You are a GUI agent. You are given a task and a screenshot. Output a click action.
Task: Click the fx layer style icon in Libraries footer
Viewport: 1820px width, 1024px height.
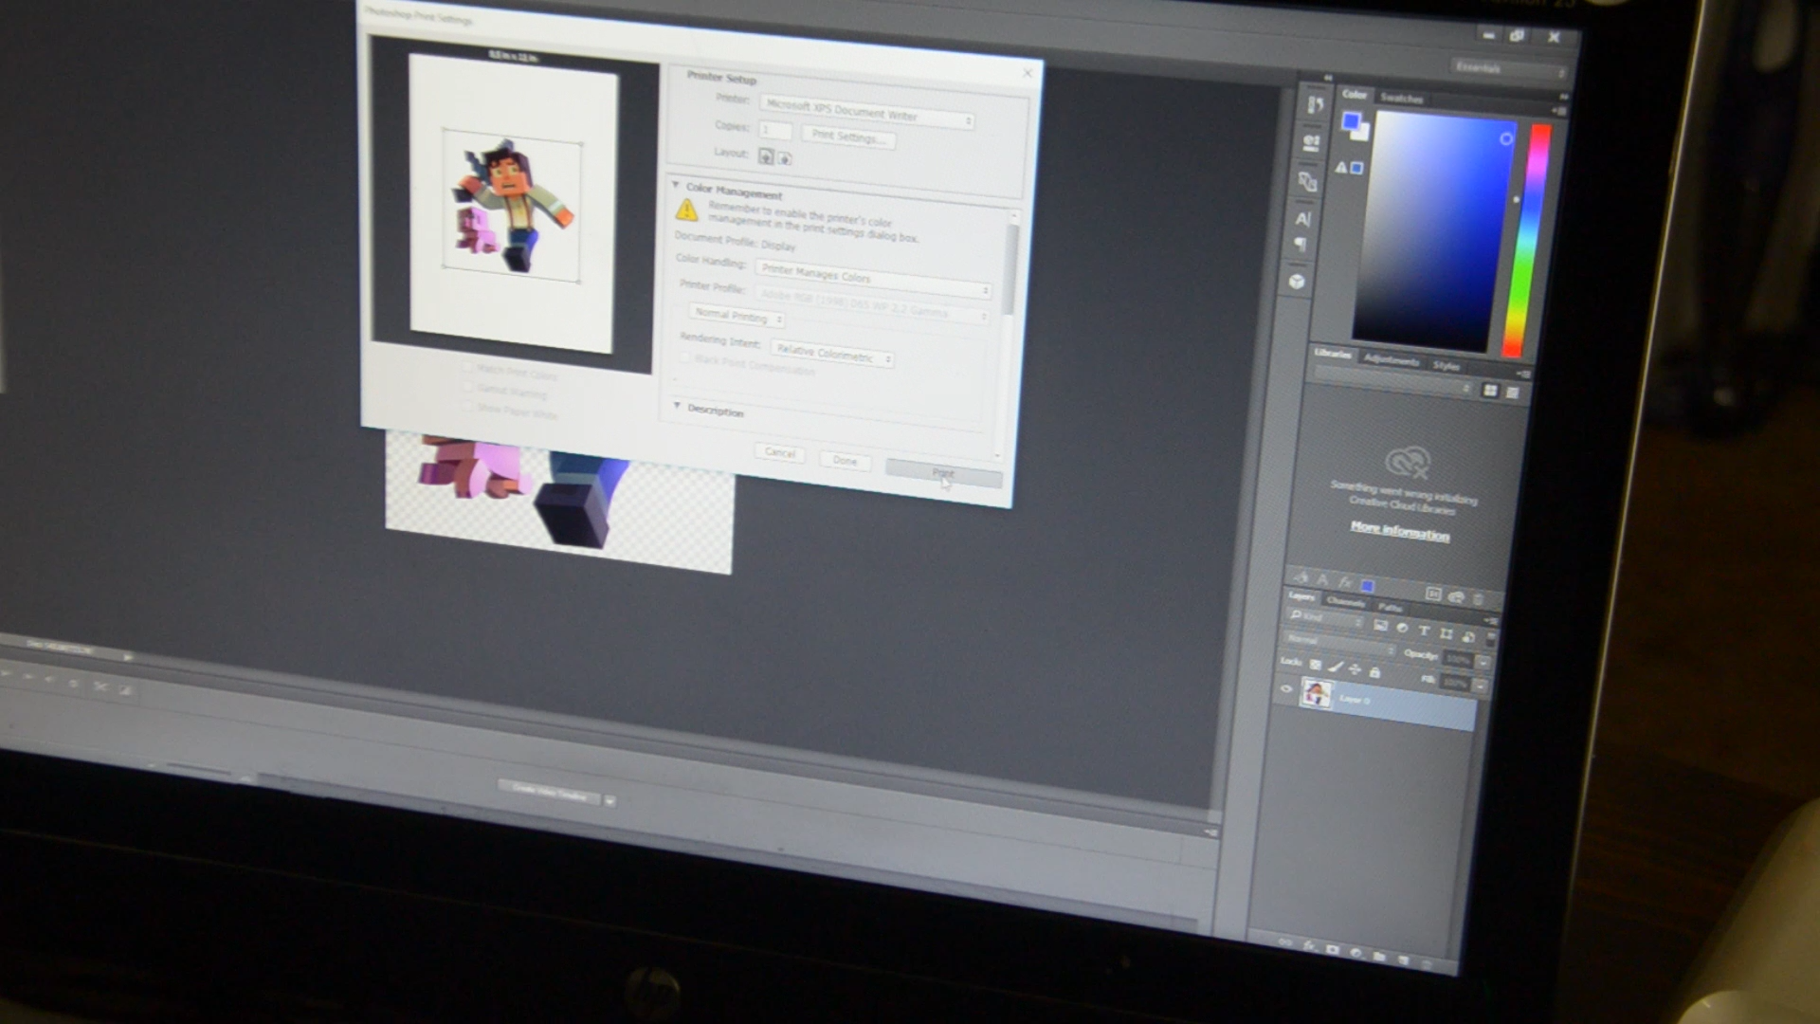1344,582
